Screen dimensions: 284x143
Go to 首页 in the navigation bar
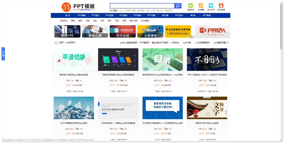(x=68, y=15)
